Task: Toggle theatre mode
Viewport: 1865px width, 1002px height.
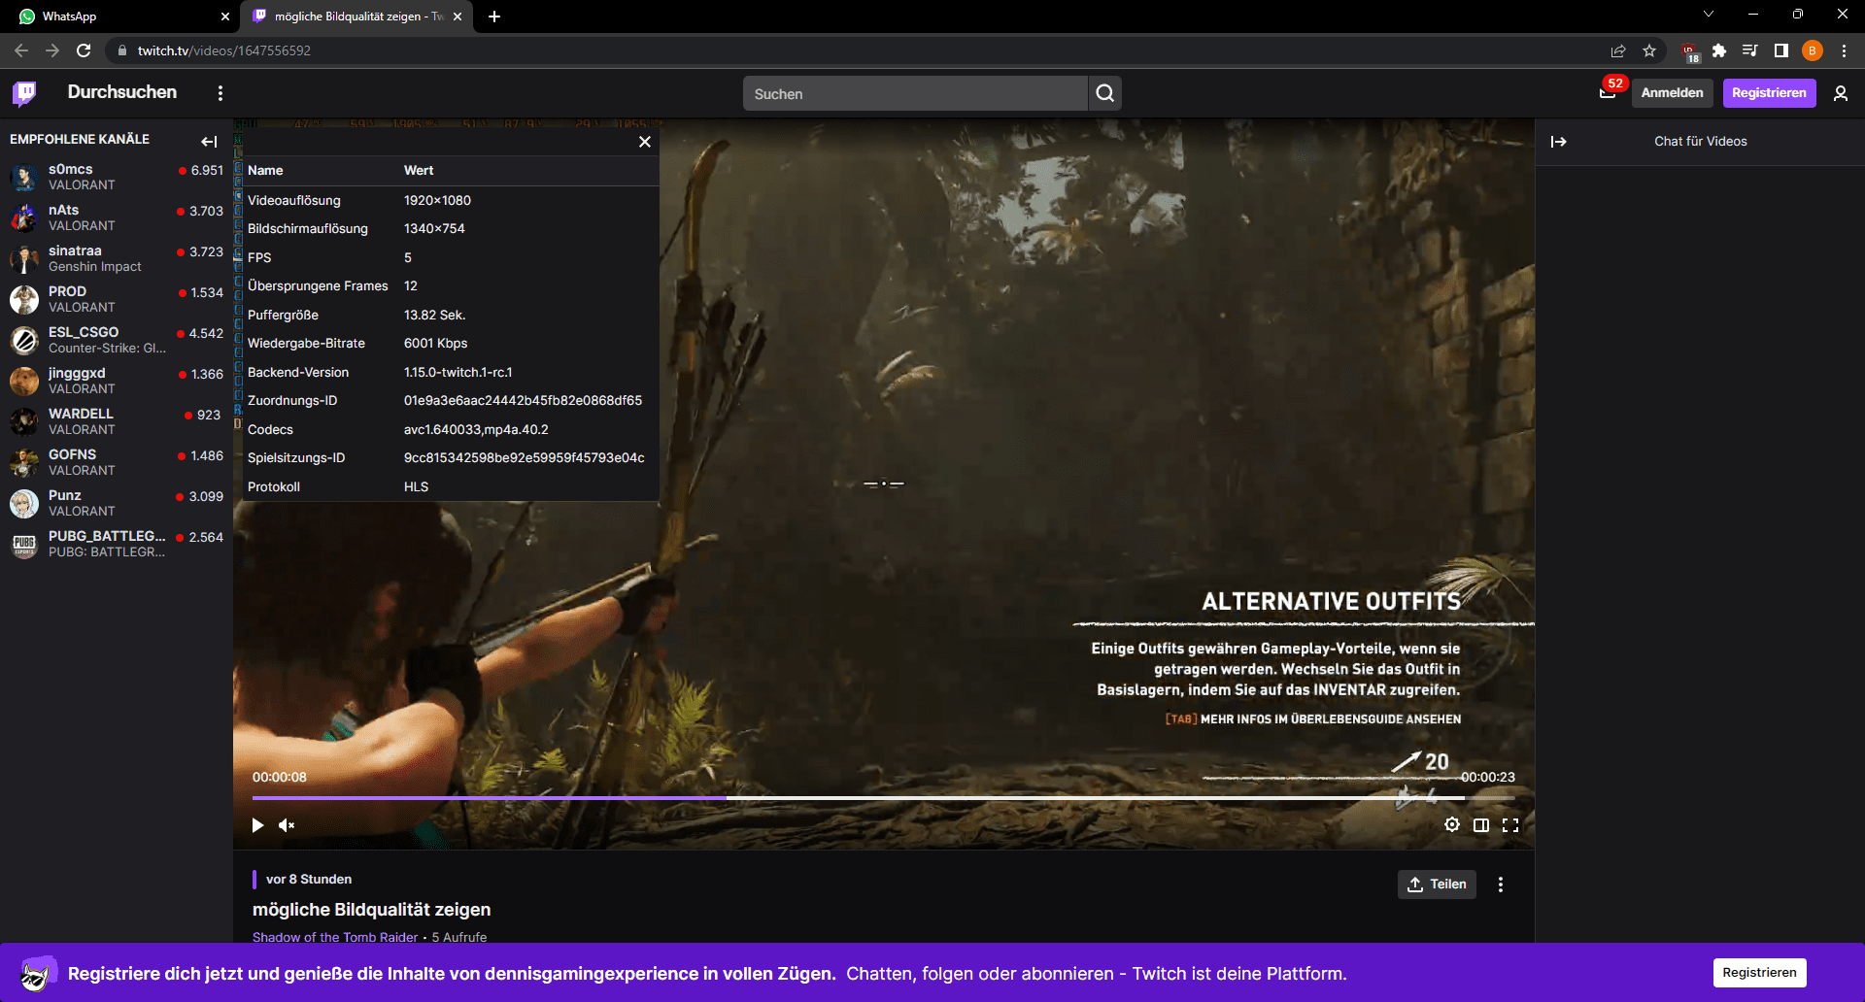Action: [x=1481, y=825]
